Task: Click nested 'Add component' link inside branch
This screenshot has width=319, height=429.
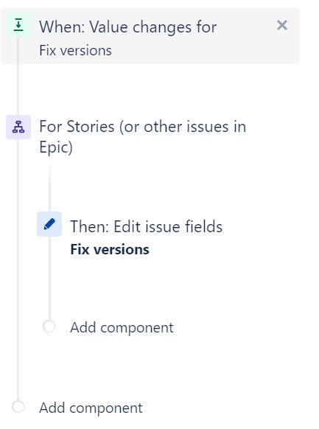Action: click(122, 327)
